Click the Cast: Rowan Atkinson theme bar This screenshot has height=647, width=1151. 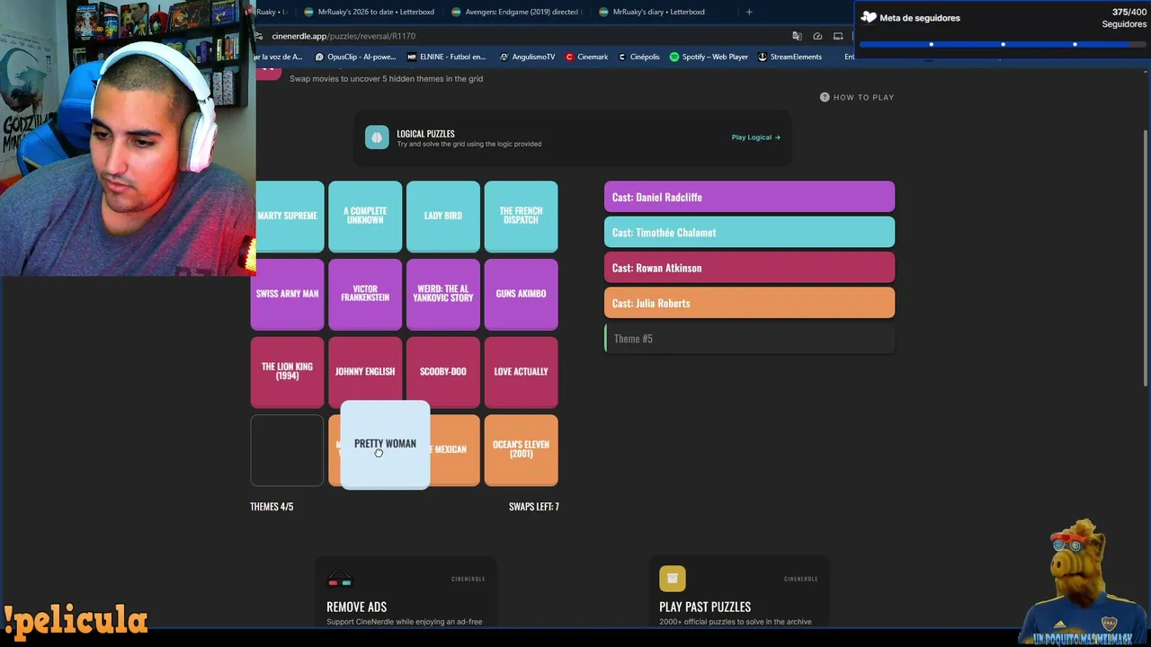(749, 268)
